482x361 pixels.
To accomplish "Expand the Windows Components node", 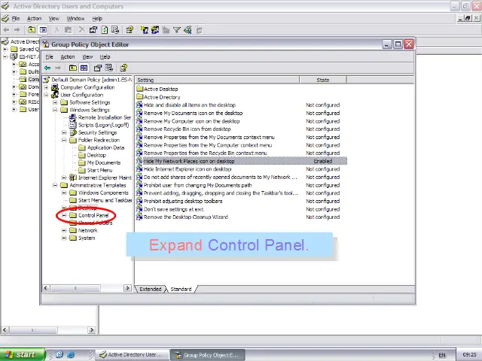I will [64, 193].
